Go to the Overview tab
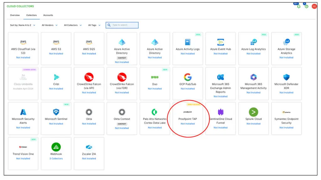The image size is (321, 180). (x=15, y=15)
